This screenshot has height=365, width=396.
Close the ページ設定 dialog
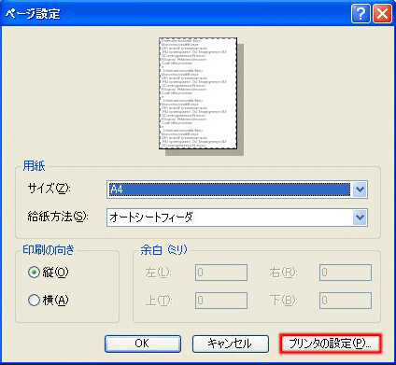coord(382,14)
